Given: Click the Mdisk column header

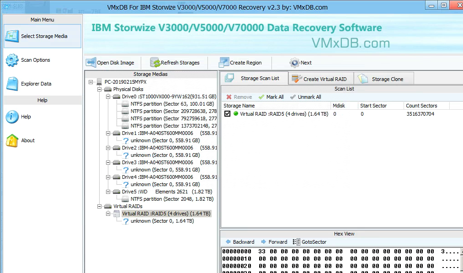Looking at the screenshot, I should click(x=344, y=106).
